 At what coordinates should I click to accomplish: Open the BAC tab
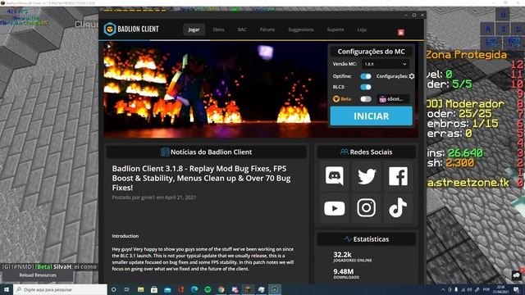click(x=242, y=29)
